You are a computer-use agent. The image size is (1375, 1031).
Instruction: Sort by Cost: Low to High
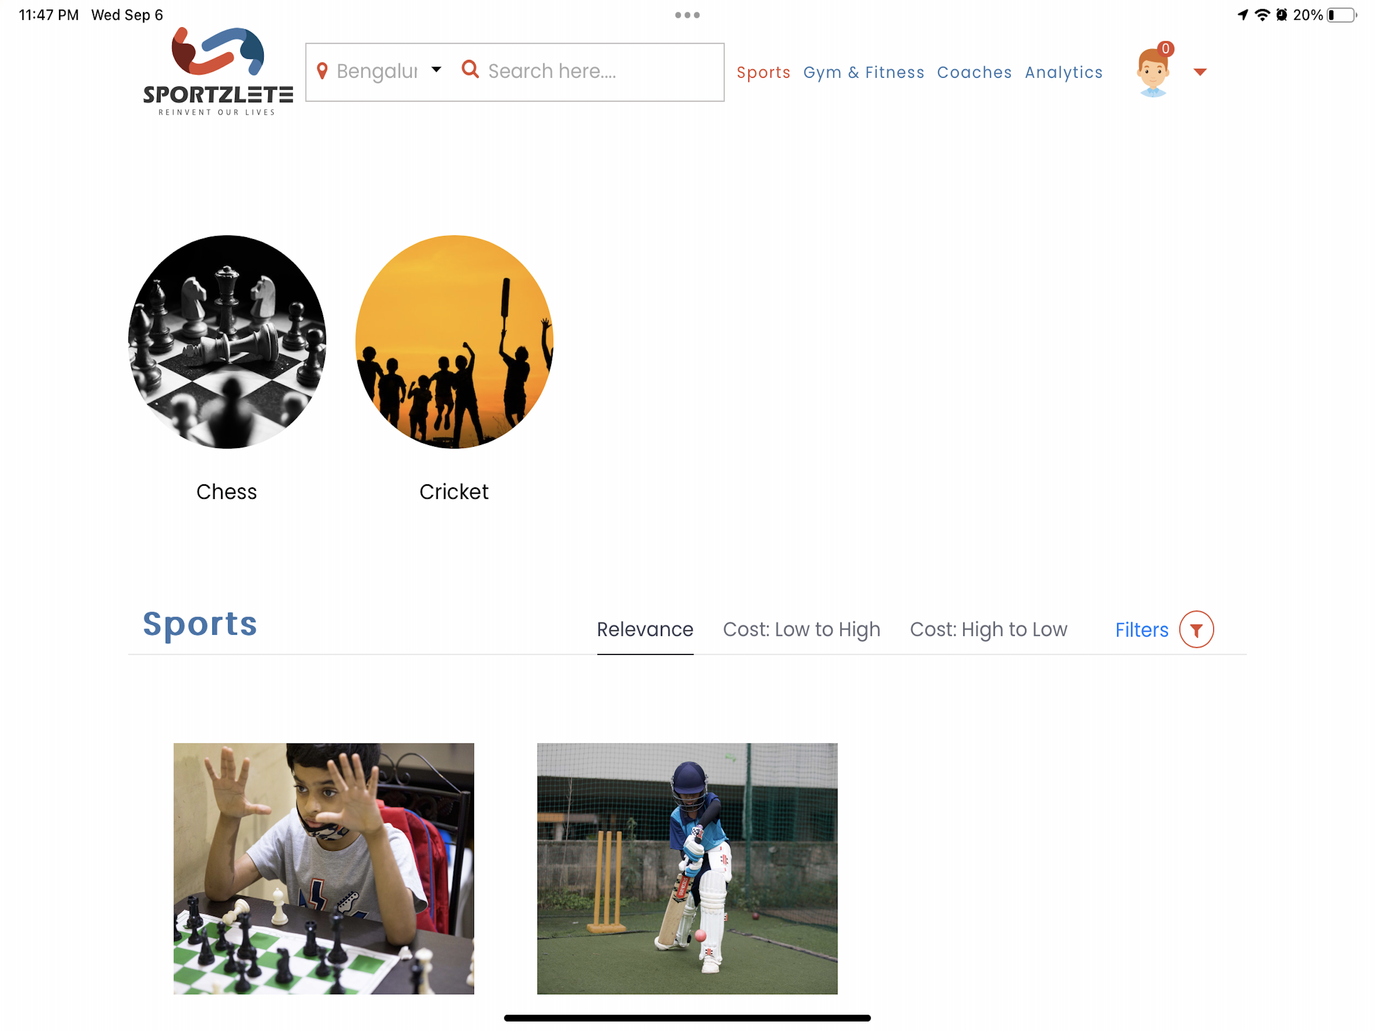tap(801, 629)
